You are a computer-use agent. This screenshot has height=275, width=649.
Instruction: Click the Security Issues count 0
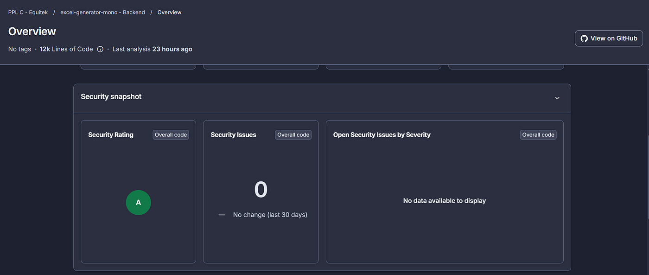[x=261, y=190]
